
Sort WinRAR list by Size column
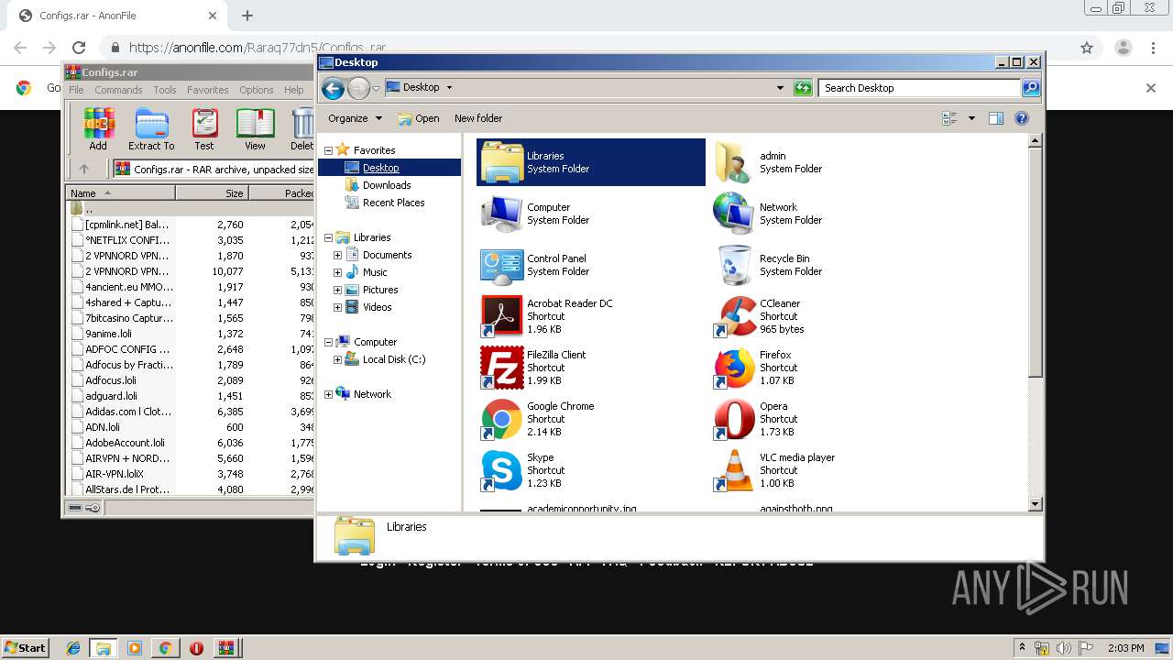(x=213, y=193)
